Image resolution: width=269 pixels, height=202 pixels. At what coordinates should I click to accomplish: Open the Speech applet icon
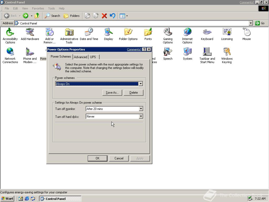pyautogui.click(x=168, y=54)
